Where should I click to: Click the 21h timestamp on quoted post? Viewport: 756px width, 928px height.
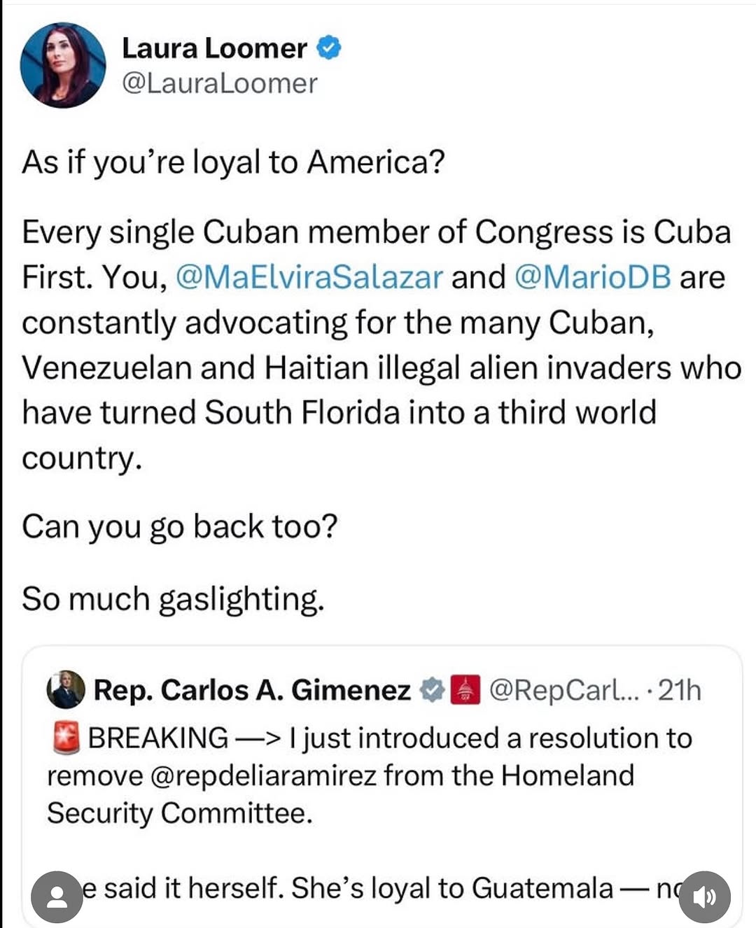(x=680, y=690)
